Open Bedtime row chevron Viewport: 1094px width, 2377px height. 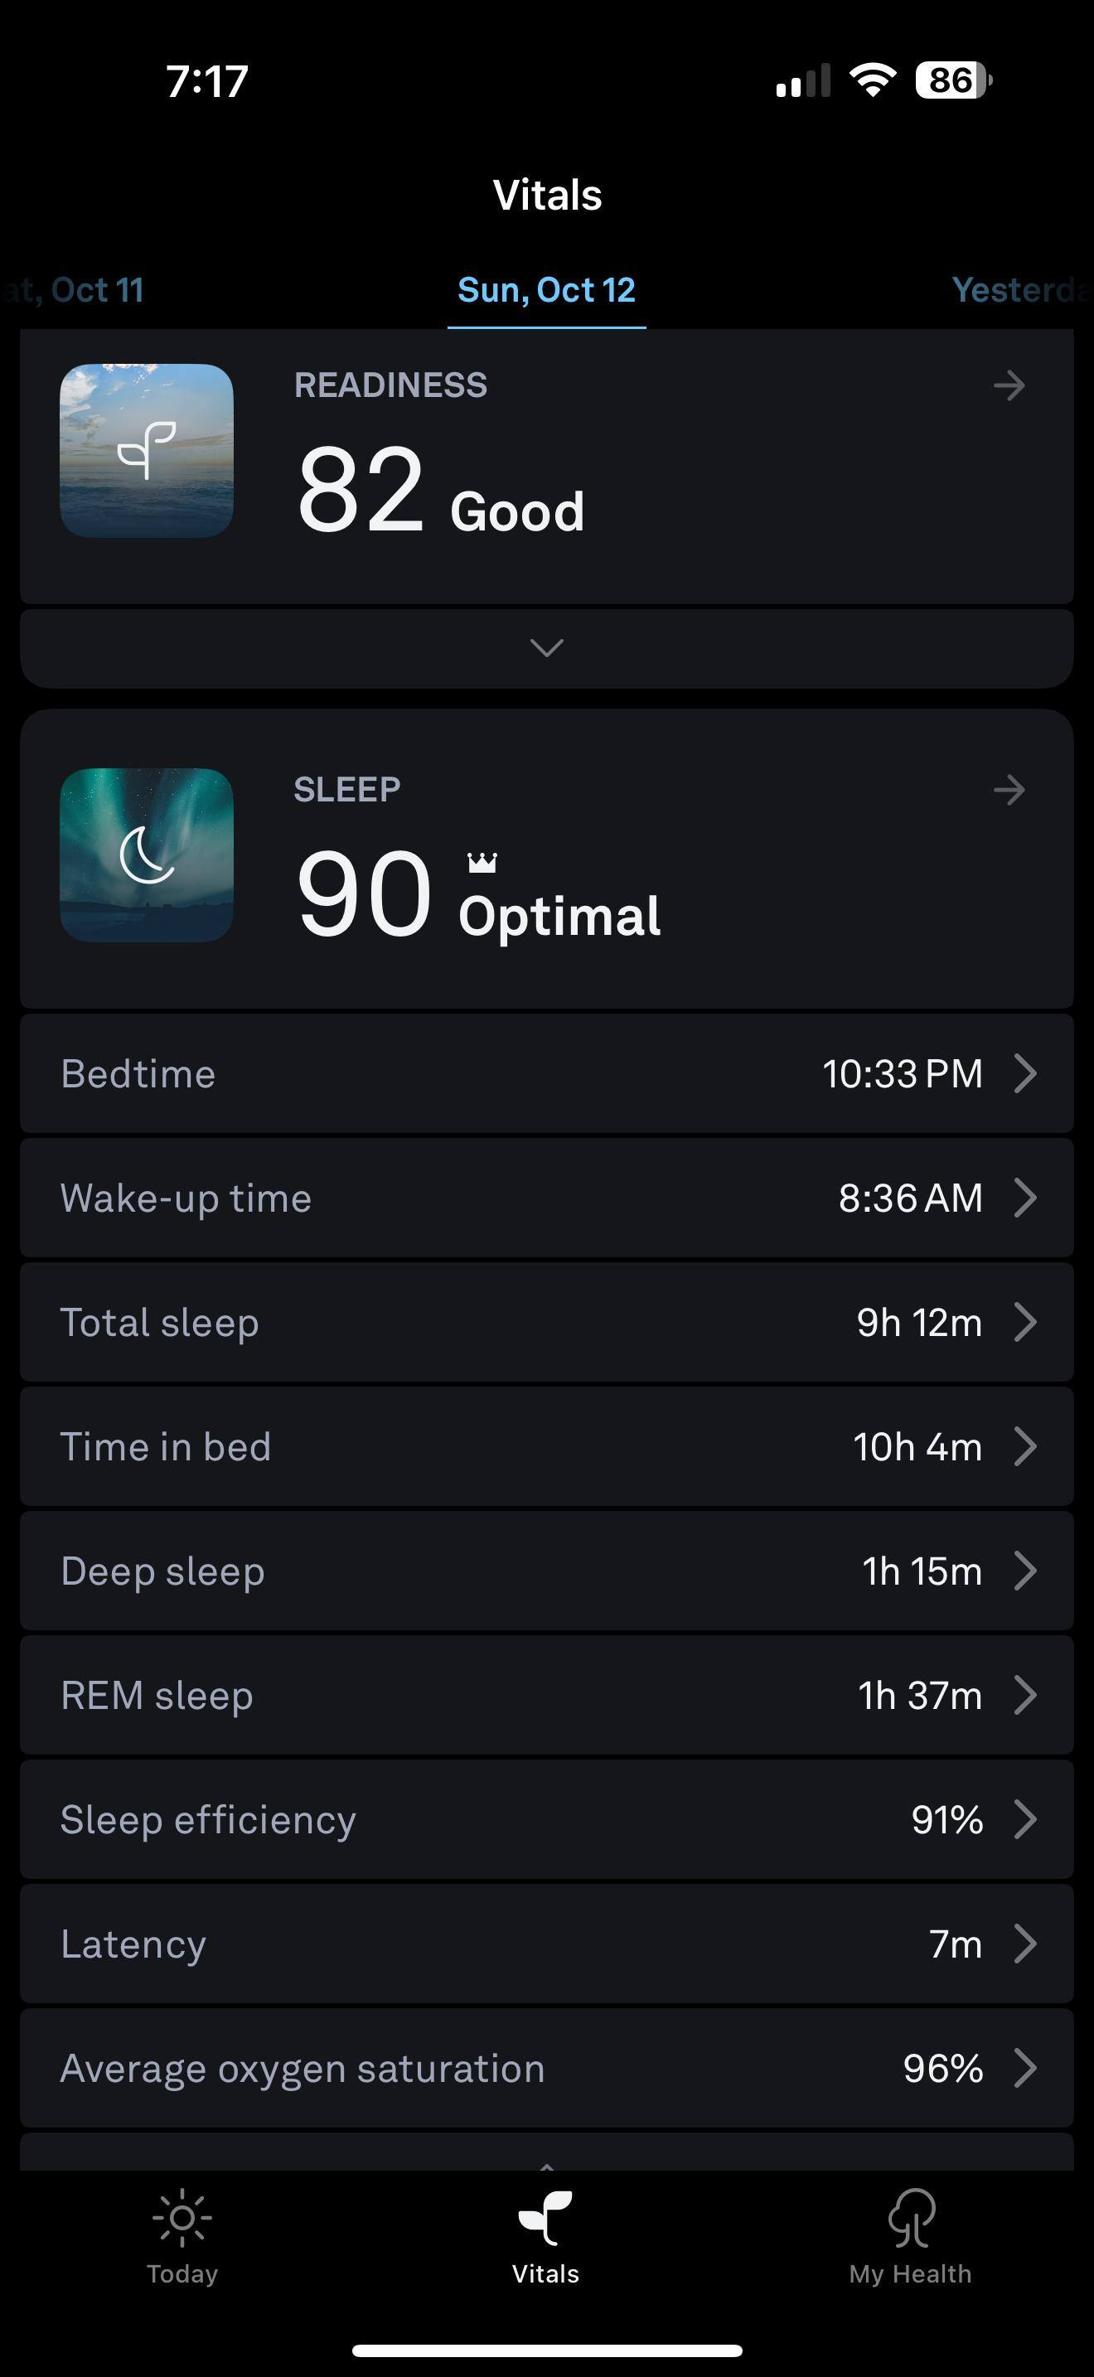click(x=1025, y=1074)
